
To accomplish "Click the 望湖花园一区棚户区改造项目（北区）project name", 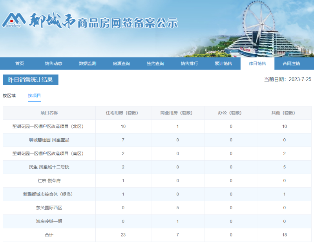I will (x=49, y=127).
